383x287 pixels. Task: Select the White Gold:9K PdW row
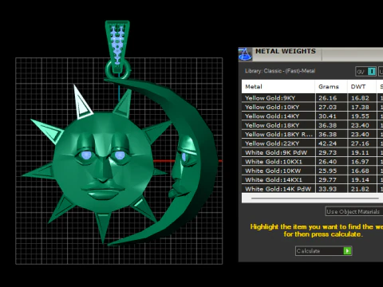tap(312, 152)
